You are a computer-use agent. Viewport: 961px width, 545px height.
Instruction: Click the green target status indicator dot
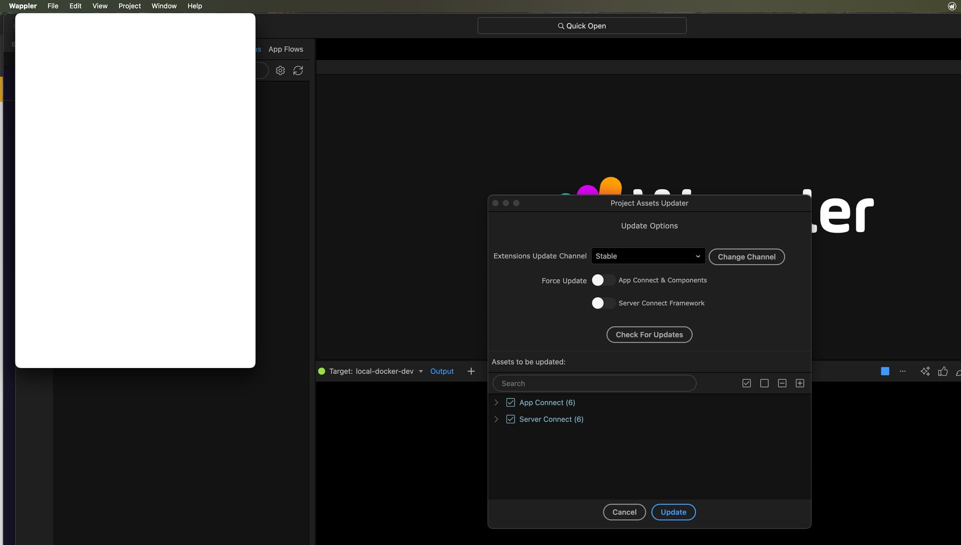[x=322, y=371]
